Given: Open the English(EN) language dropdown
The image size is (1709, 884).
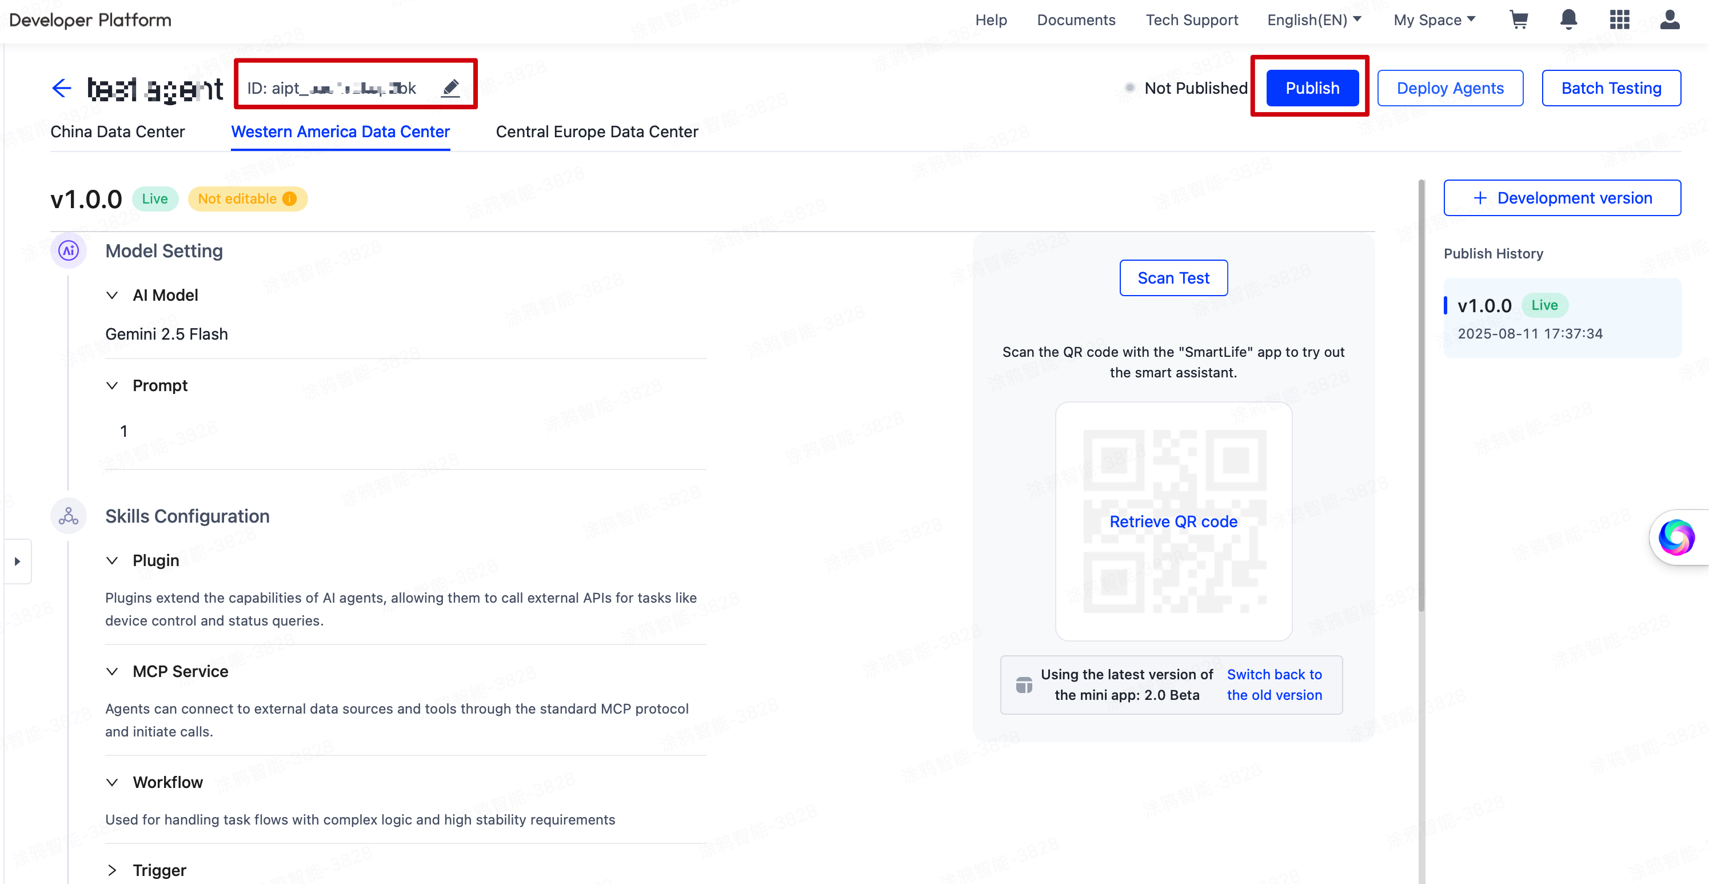Looking at the screenshot, I should 1313,20.
